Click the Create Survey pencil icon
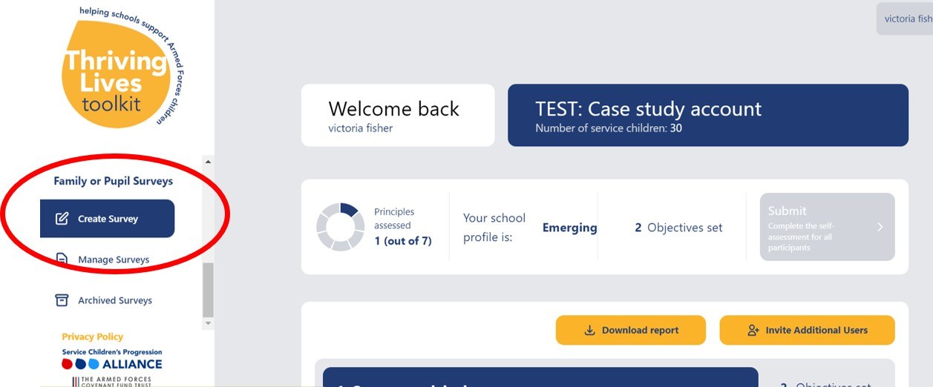Screen dimensions: 933x387 click(62, 219)
